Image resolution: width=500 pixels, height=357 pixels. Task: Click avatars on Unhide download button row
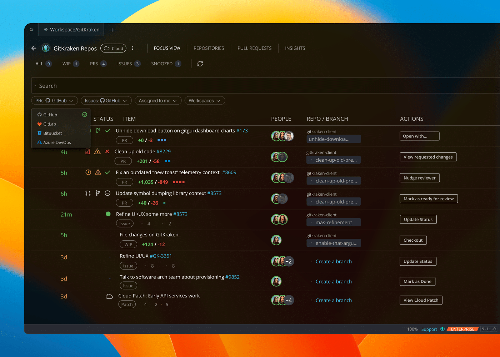tap(282, 136)
